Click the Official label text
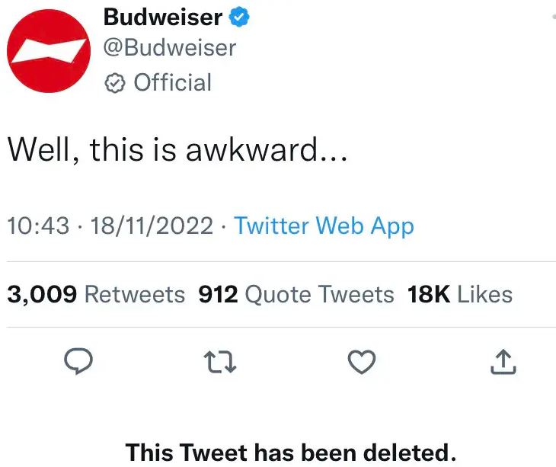The image size is (556, 467). click(172, 82)
